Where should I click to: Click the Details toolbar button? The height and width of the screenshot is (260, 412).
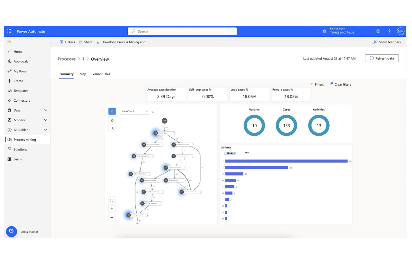coord(67,42)
